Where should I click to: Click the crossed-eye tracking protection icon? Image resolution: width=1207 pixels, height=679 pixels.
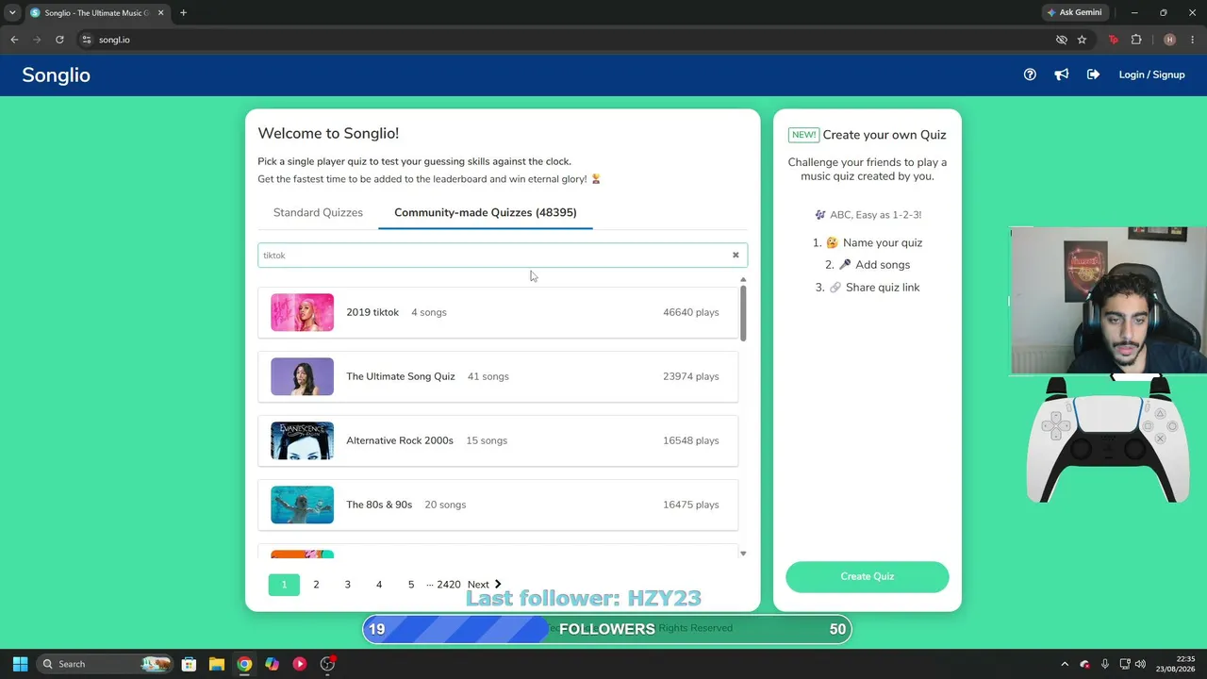[x=1061, y=40]
